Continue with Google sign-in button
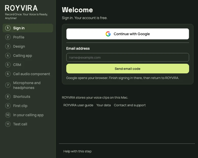This screenshot has height=158, width=198. point(127,34)
